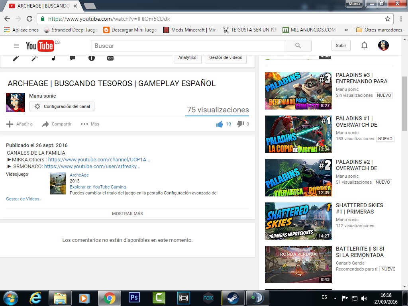Viewport: 408px width, 306px height.
Task: Open the Chrome three-dot menu
Action: [x=401, y=19]
